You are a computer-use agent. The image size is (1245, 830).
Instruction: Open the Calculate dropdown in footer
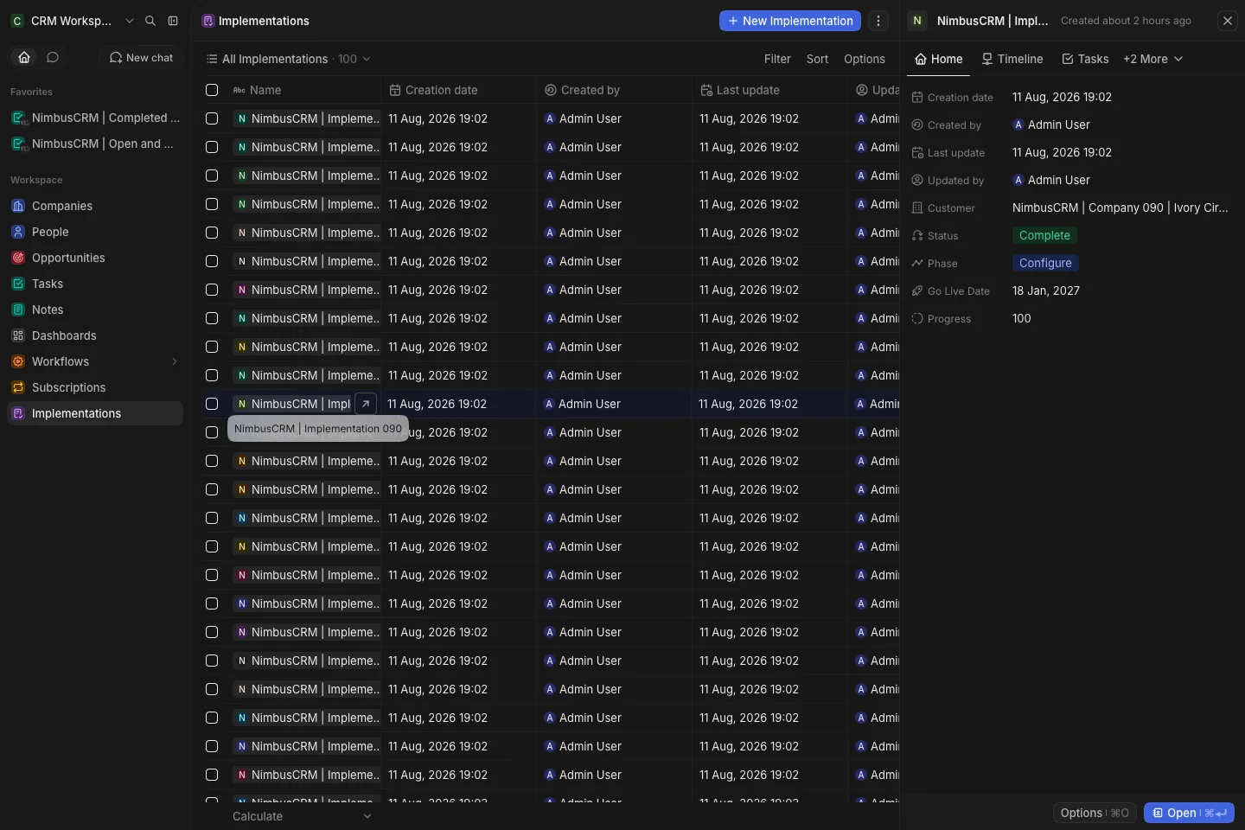point(302,816)
